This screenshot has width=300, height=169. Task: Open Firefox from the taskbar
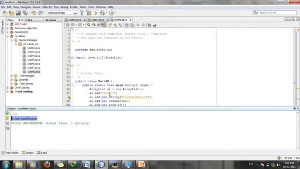[x=47, y=165]
